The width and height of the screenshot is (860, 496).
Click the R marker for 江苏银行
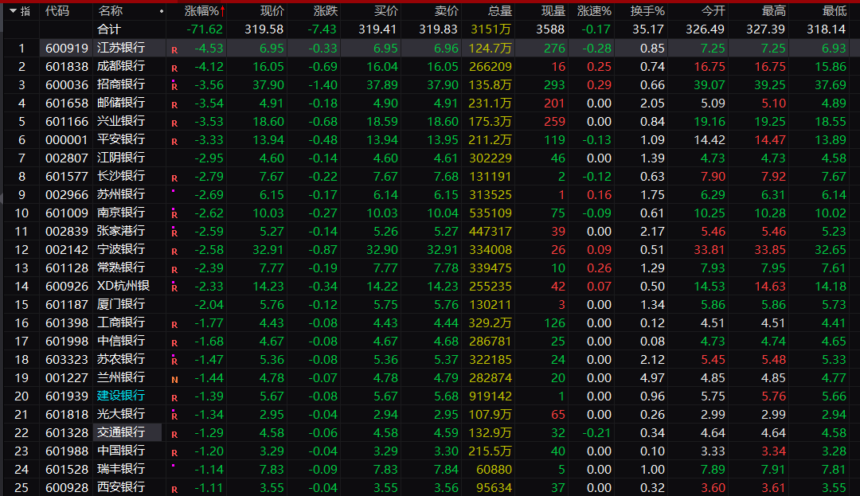(174, 50)
